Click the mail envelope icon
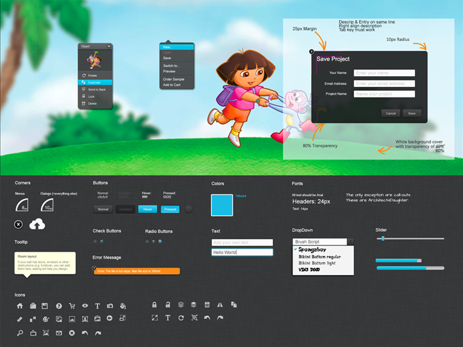This screenshot has width=463, height=347. (59, 333)
